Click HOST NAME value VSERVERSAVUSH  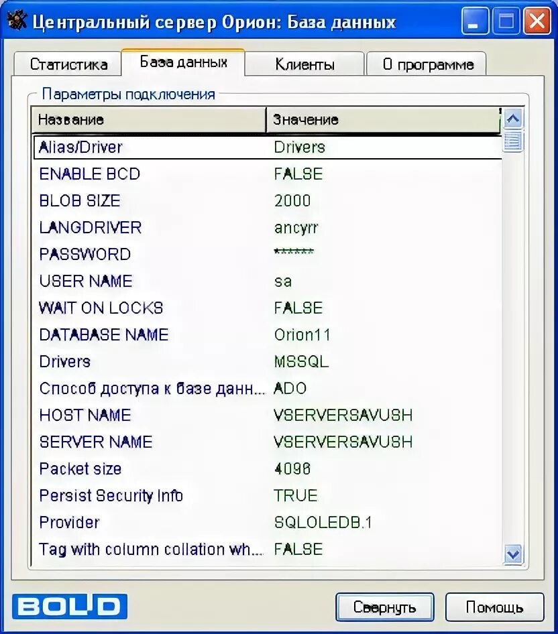[343, 416]
